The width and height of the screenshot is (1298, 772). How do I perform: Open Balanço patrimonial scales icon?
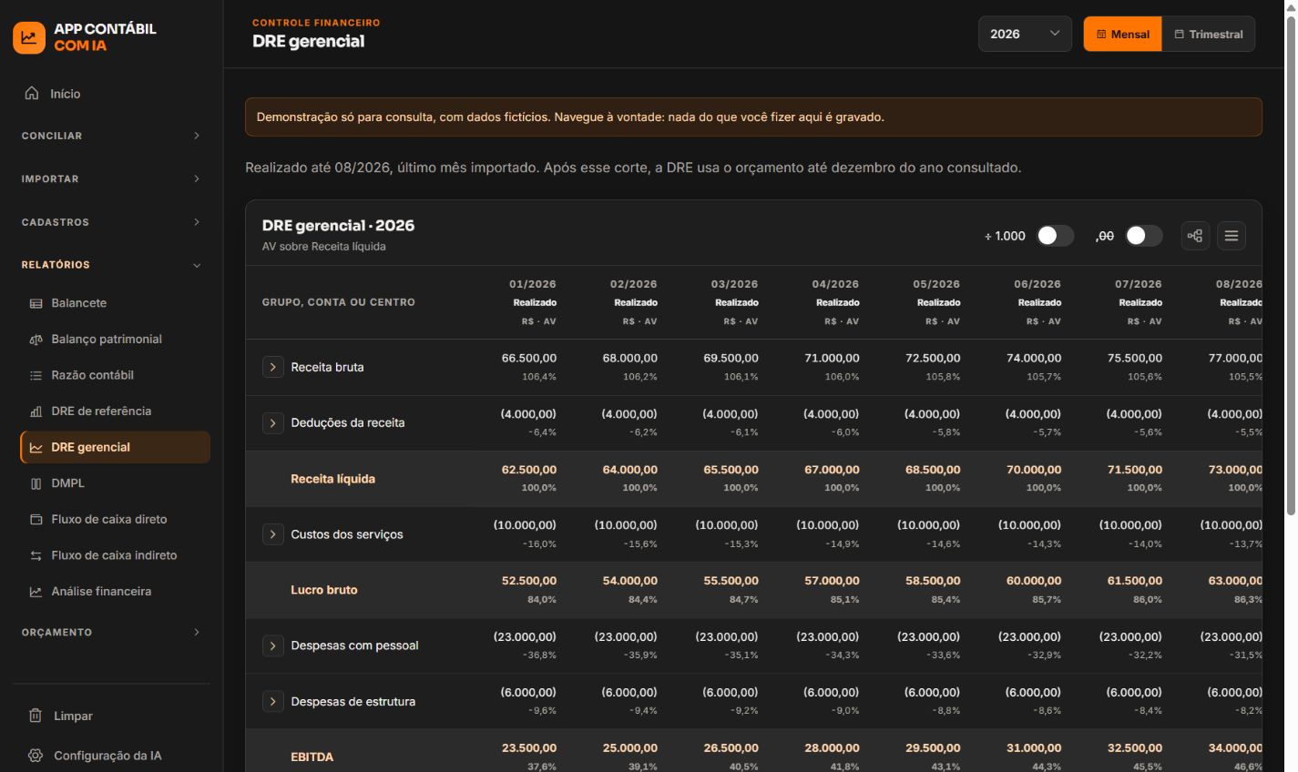coord(36,340)
